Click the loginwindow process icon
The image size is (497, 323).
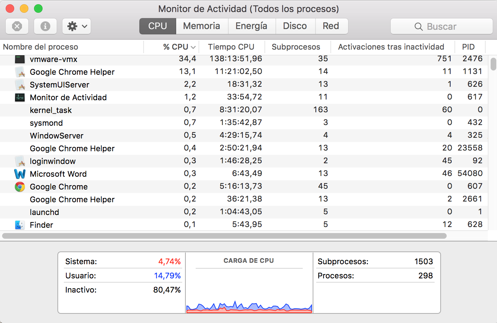tap(20, 161)
